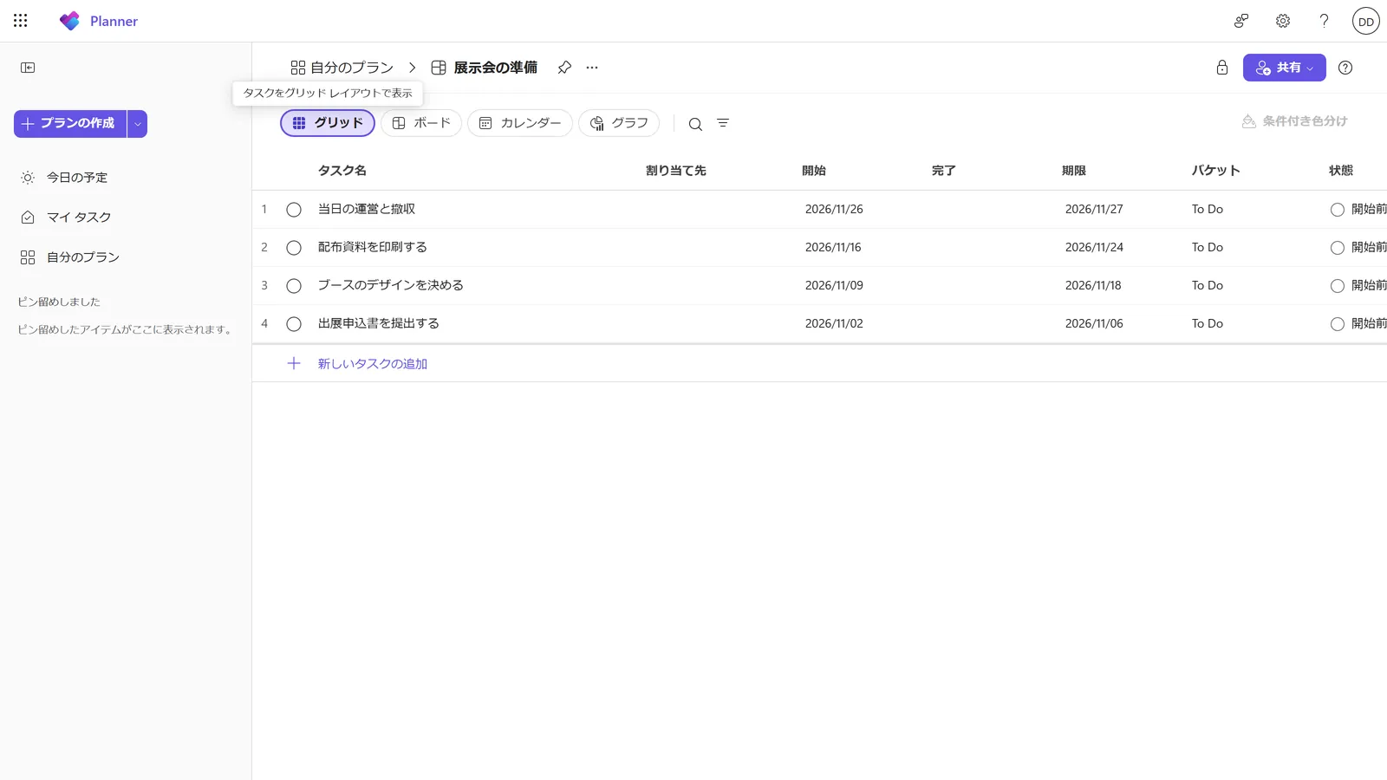Click the breadcrumb chevron after 自分のプラン
1387x780 pixels.
coord(413,68)
